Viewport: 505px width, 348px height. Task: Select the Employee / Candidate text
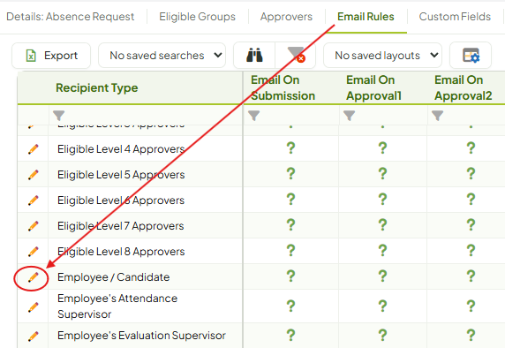[114, 277]
